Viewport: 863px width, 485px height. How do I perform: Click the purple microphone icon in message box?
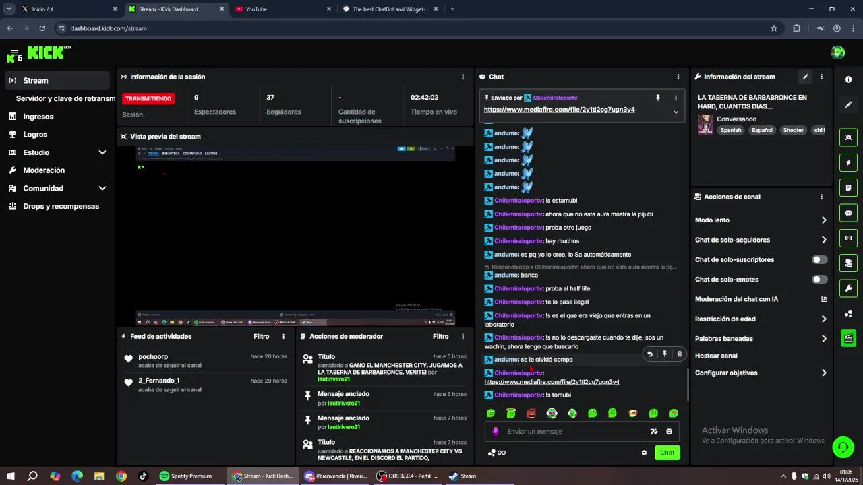pos(496,432)
